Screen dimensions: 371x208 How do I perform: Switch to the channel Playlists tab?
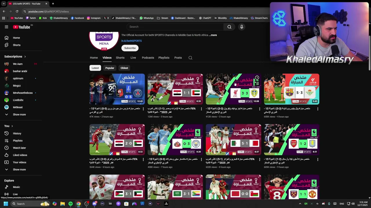164,58
